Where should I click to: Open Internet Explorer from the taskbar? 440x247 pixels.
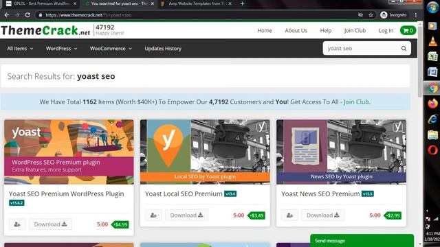click(432, 119)
